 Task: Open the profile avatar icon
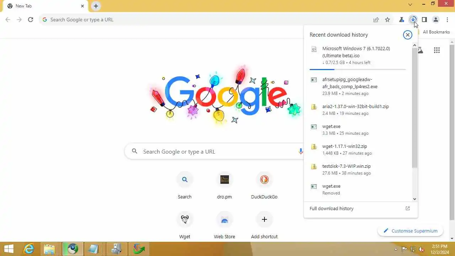tap(436, 20)
